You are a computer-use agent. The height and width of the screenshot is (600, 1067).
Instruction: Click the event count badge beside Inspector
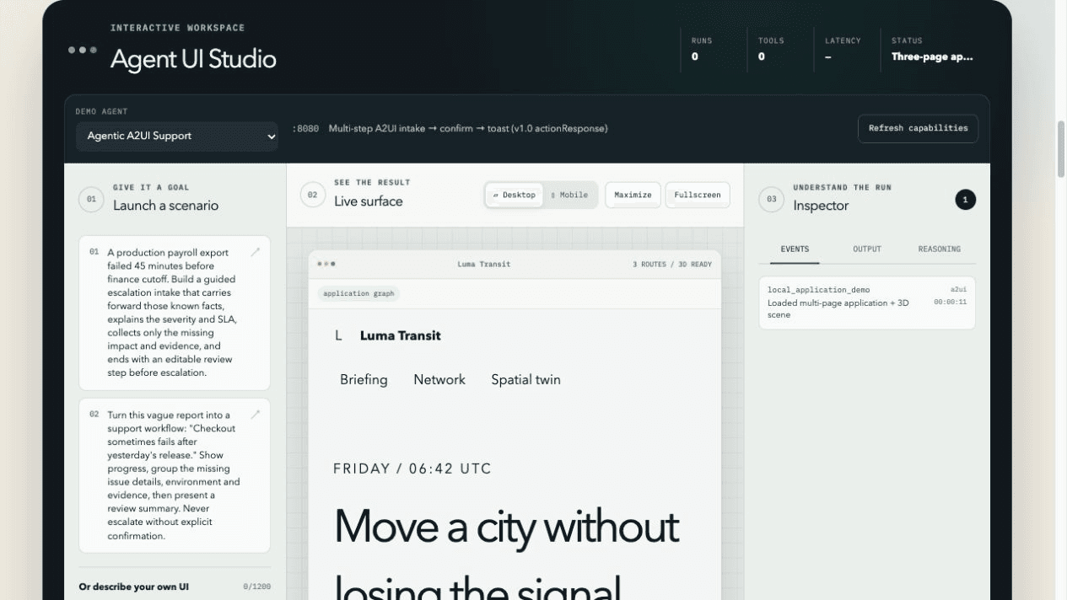coord(965,200)
